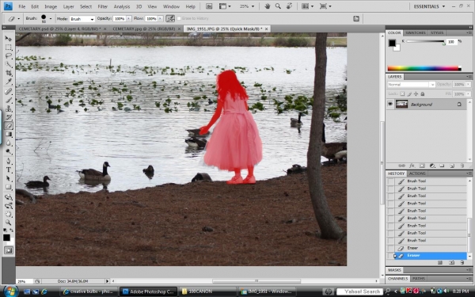Open the Image menu
475x297 pixels.
pyautogui.click(x=51, y=6)
